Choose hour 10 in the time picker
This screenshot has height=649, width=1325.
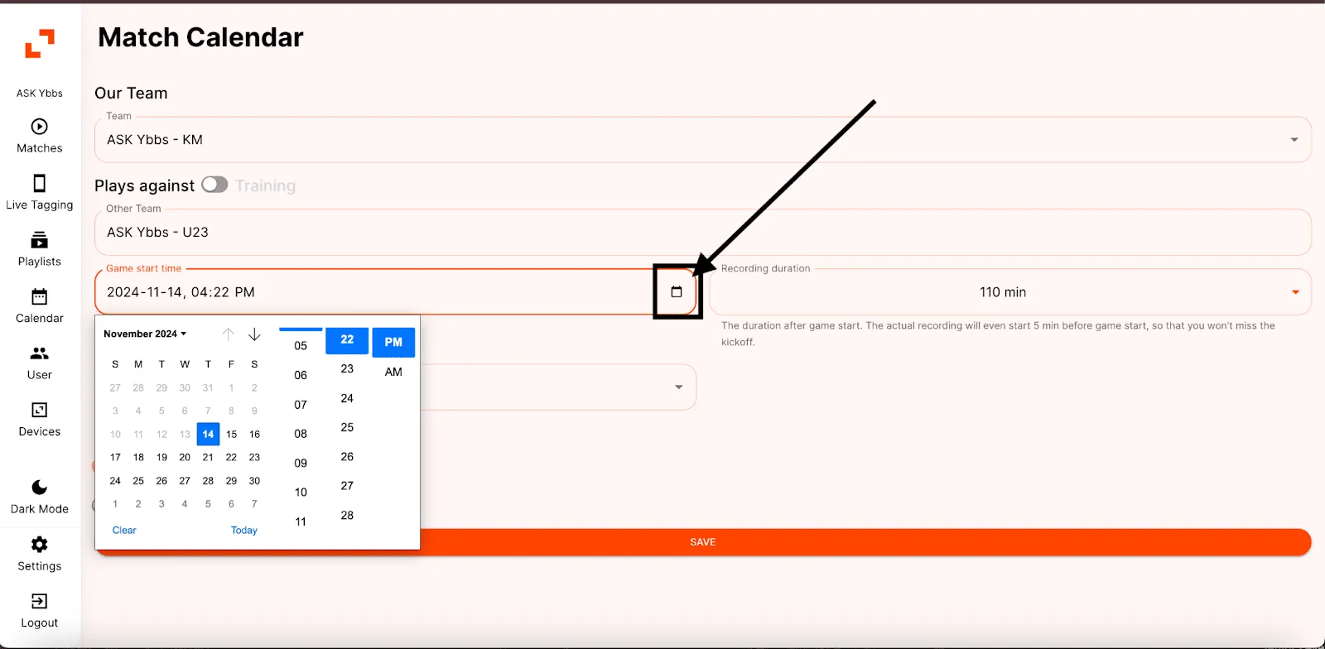pyautogui.click(x=301, y=492)
